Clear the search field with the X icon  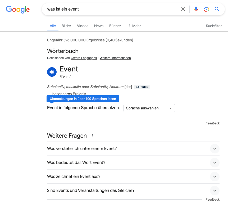click(x=183, y=9)
